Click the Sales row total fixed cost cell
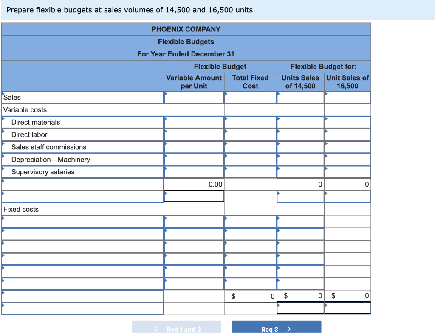The height and width of the screenshot is (333, 435). point(250,97)
